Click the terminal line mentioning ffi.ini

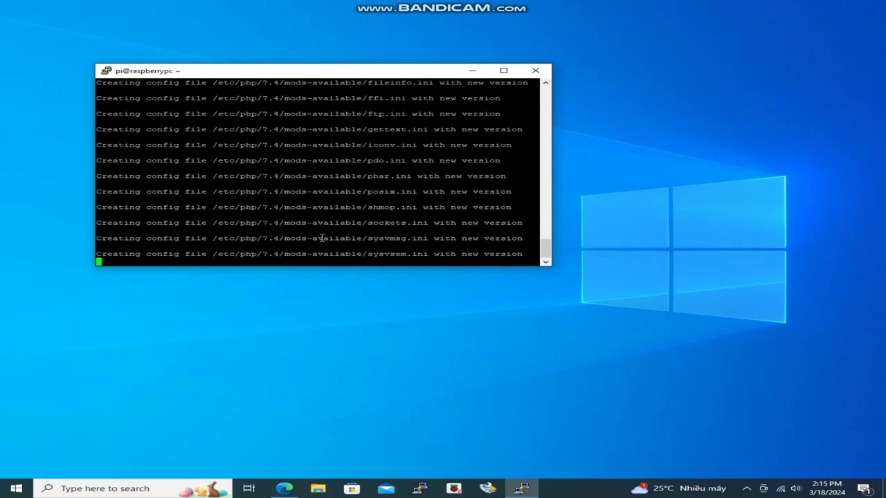(298, 98)
